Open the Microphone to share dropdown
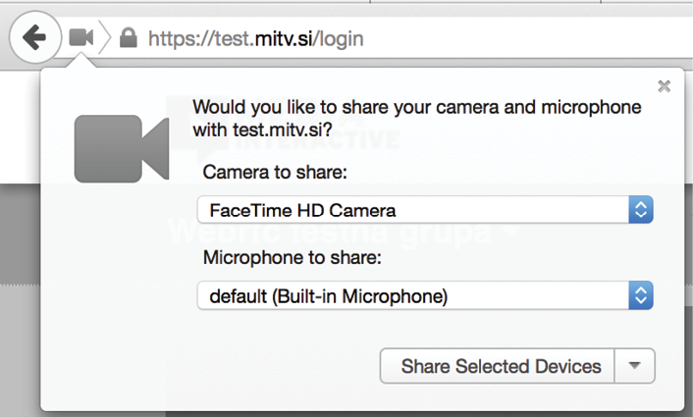The image size is (693, 417). pos(424,294)
